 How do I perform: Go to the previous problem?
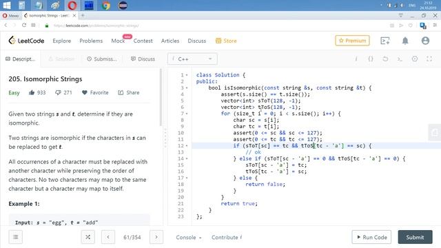click(x=108, y=237)
